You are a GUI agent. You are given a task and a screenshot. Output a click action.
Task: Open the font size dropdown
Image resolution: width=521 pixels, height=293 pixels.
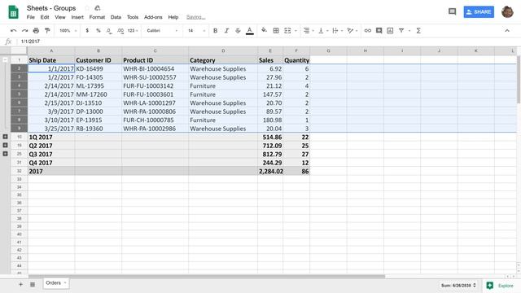196,31
